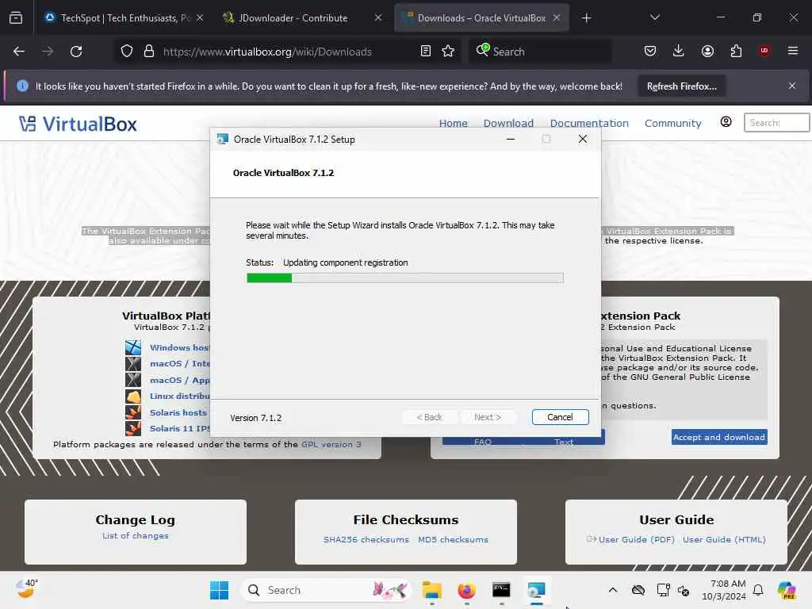Switch to JDownloader - Contribute tab
The height and width of the screenshot is (609, 812).
302,18
